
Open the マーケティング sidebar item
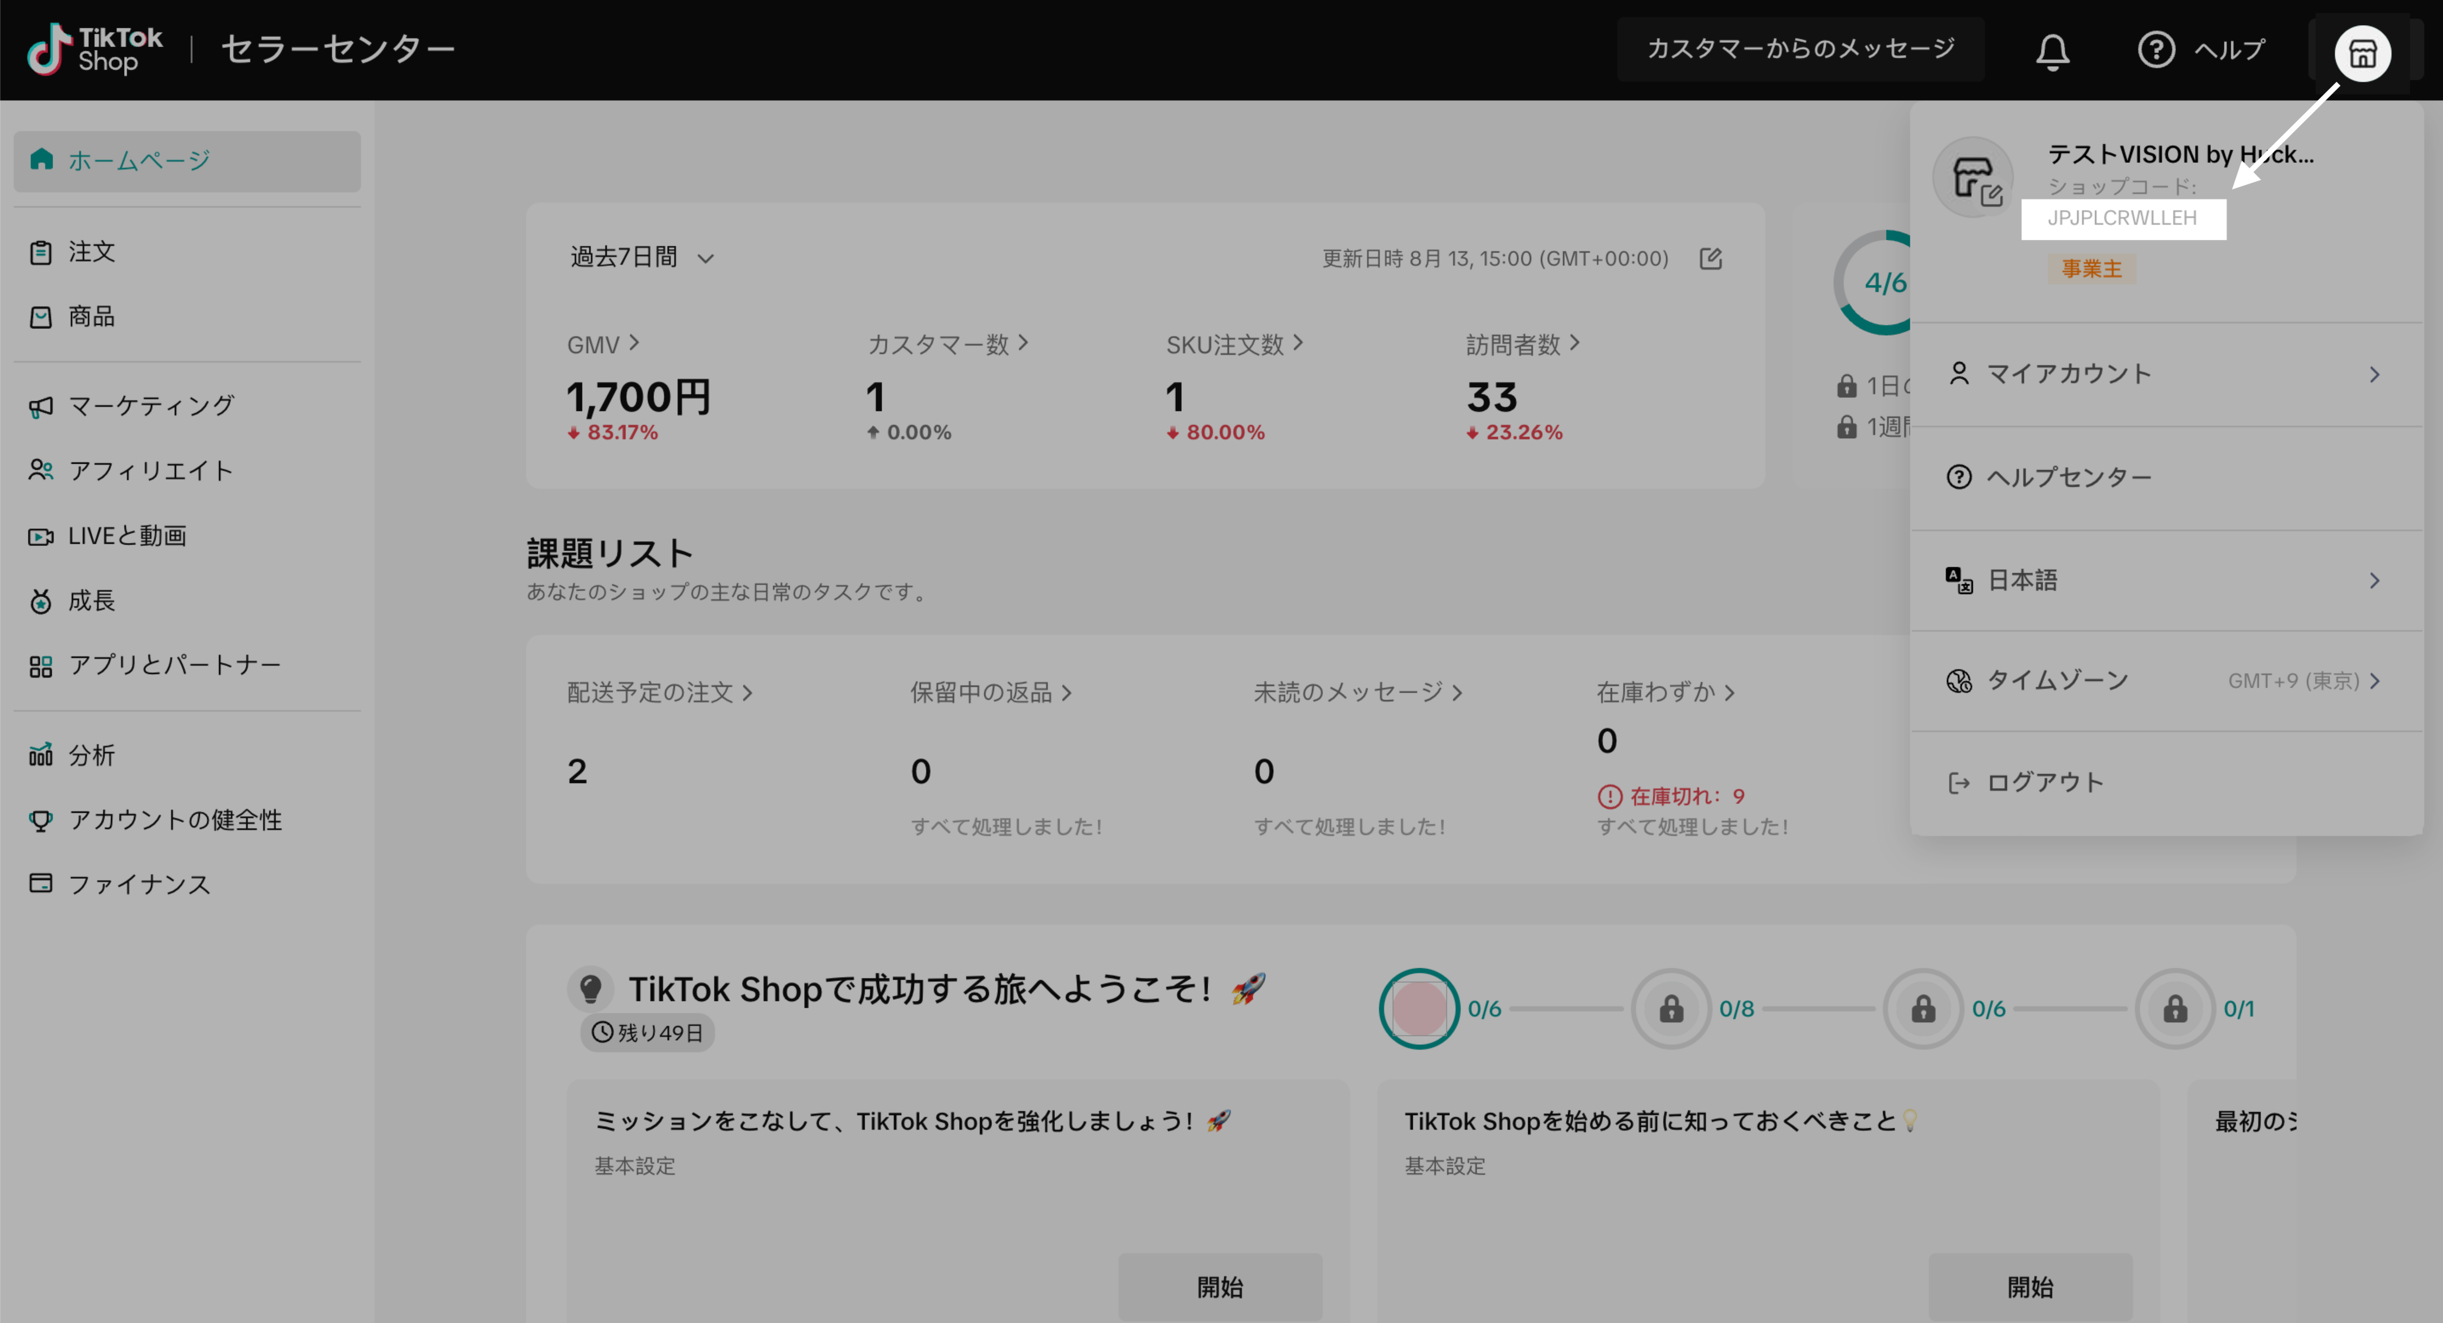click(150, 406)
